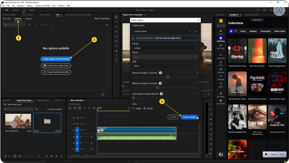
Task: Toggle V2 track output eye
Action: (85, 124)
